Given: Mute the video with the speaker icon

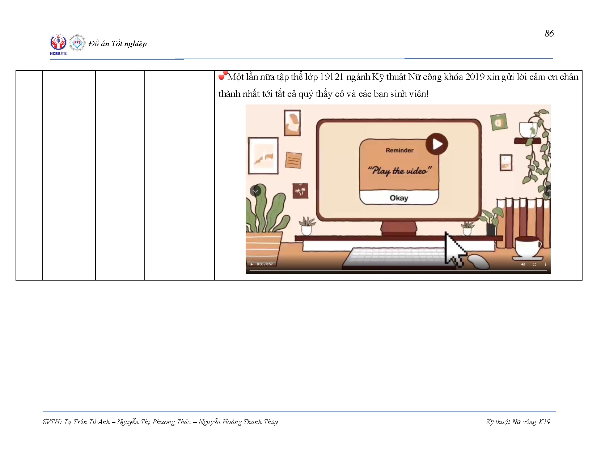Looking at the screenshot, I should [523, 264].
